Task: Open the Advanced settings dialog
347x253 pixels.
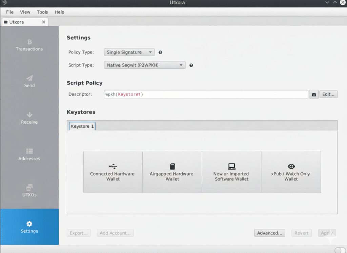Action: click(x=269, y=233)
